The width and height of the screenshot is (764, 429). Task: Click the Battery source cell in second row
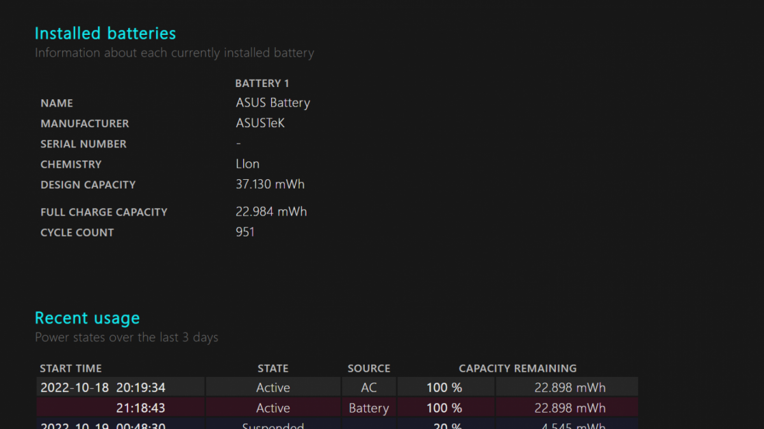pos(369,408)
